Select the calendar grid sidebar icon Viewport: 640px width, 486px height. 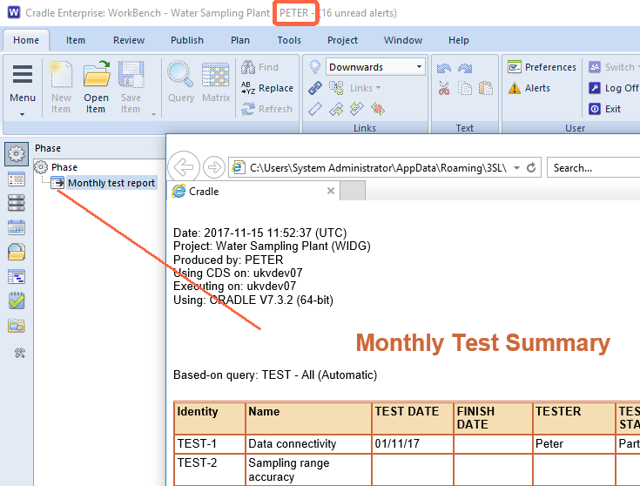[17, 227]
